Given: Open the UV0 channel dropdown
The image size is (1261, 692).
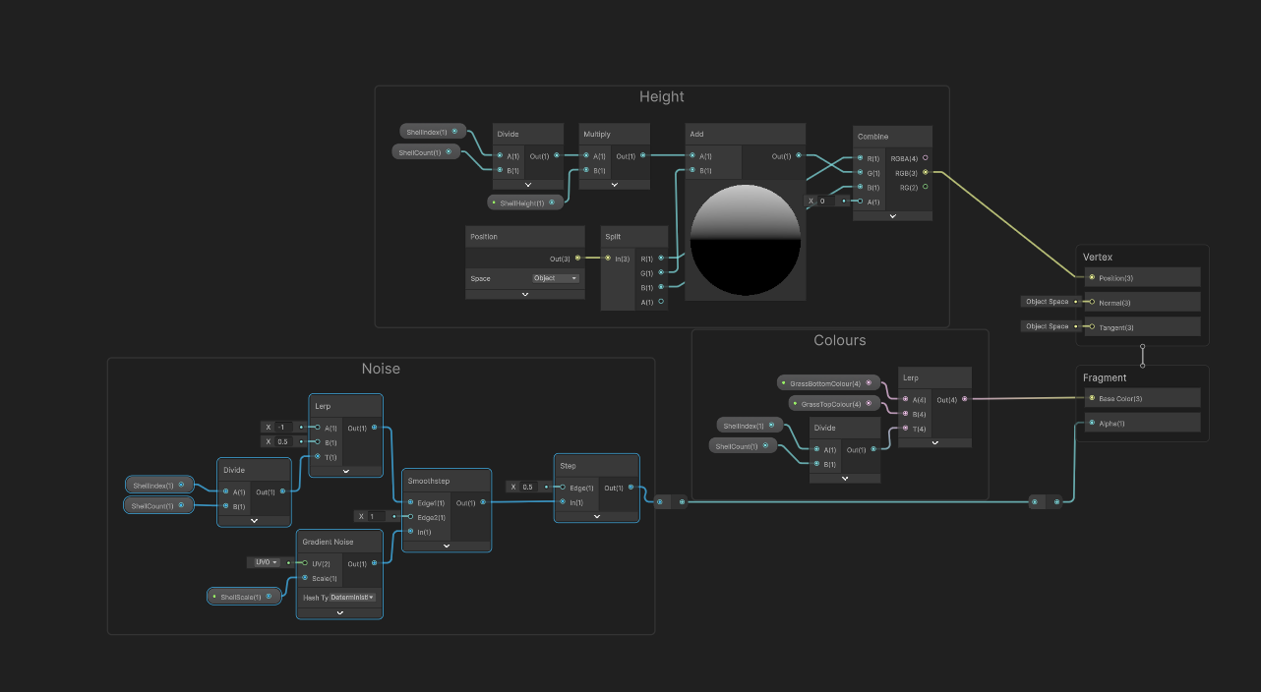Looking at the screenshot, I should (264, 562).
